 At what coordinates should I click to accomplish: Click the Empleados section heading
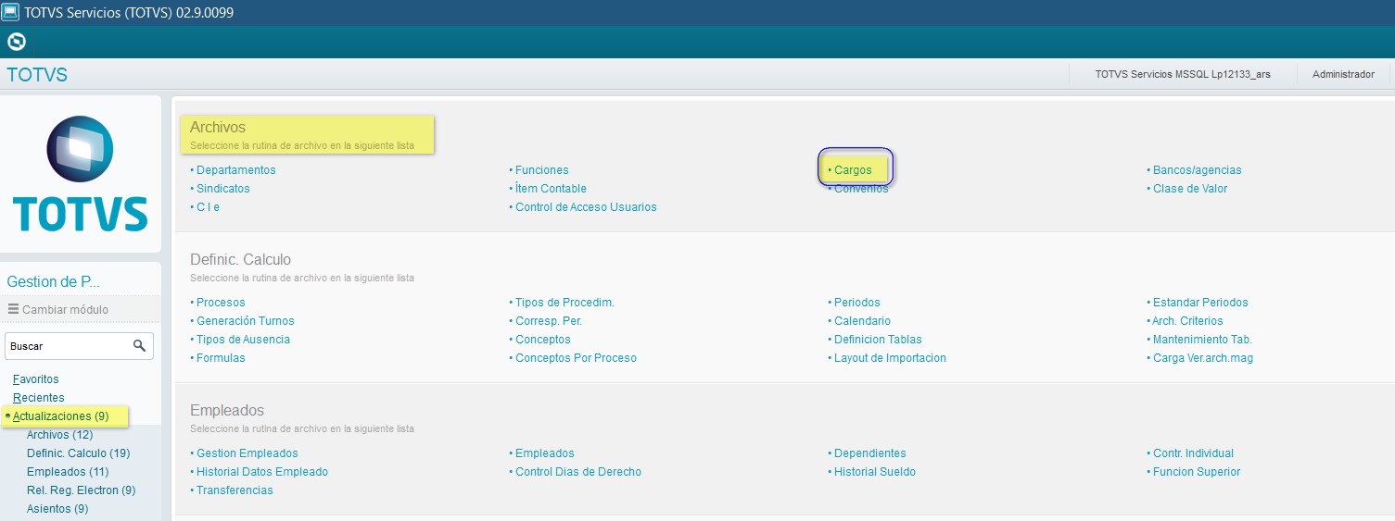click(227, 410)
